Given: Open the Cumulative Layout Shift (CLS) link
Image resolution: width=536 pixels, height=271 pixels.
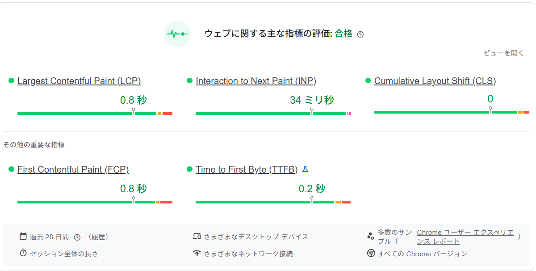Looking at the screenshot, I should coord(435,80).
